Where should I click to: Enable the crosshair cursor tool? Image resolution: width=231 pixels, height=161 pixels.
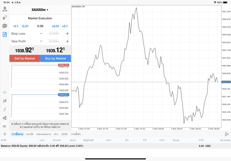(x=5, y=93)
